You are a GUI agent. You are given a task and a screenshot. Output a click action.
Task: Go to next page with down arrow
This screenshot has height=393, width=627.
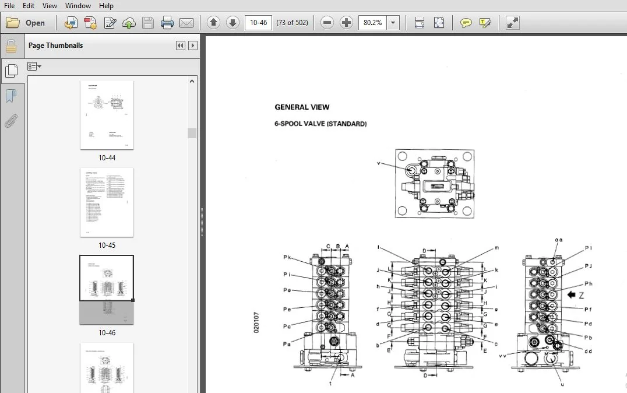coord(233,22)
